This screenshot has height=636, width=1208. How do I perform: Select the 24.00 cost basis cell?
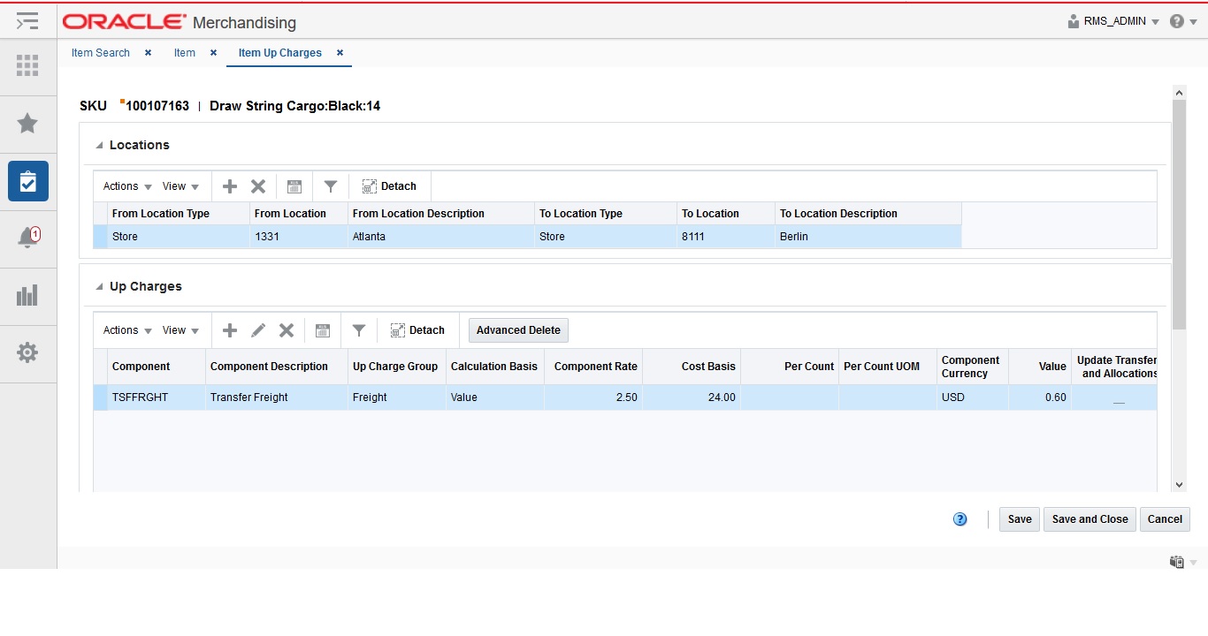point(692,397)
